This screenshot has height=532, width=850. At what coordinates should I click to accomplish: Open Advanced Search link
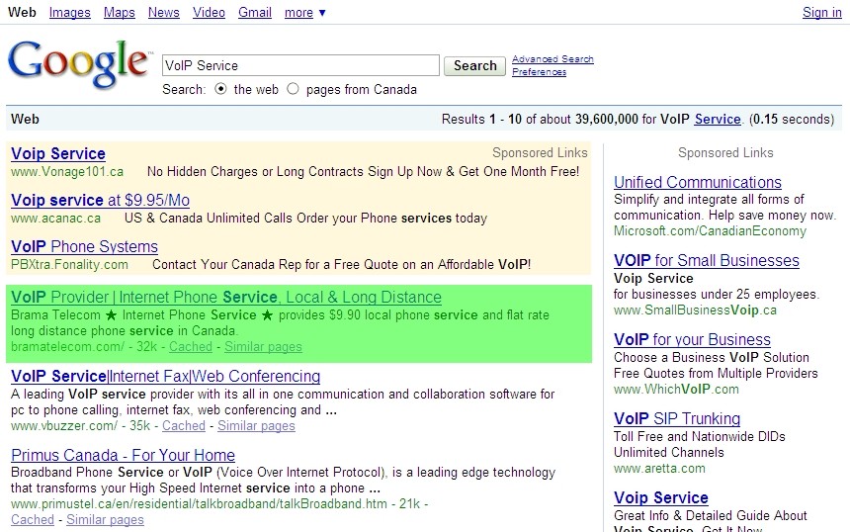tap(552, 58)
